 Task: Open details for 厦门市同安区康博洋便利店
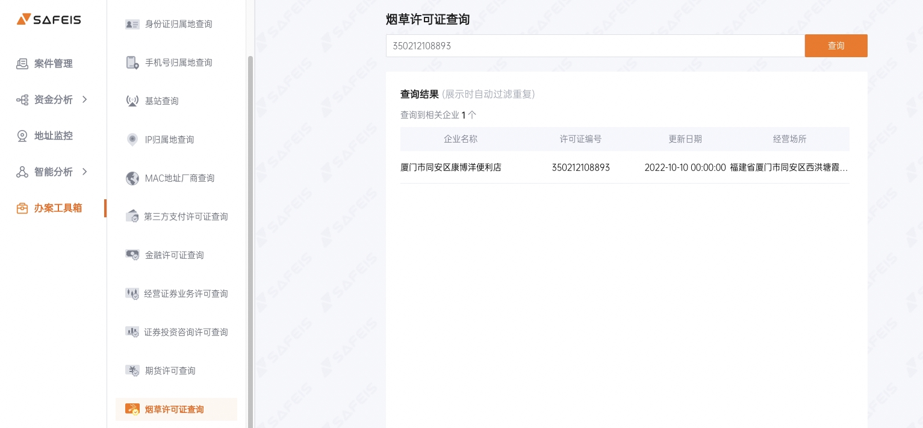(451, 167)
